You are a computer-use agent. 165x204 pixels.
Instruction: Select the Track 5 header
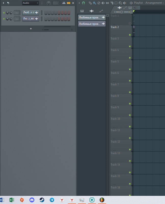[121, 66]
